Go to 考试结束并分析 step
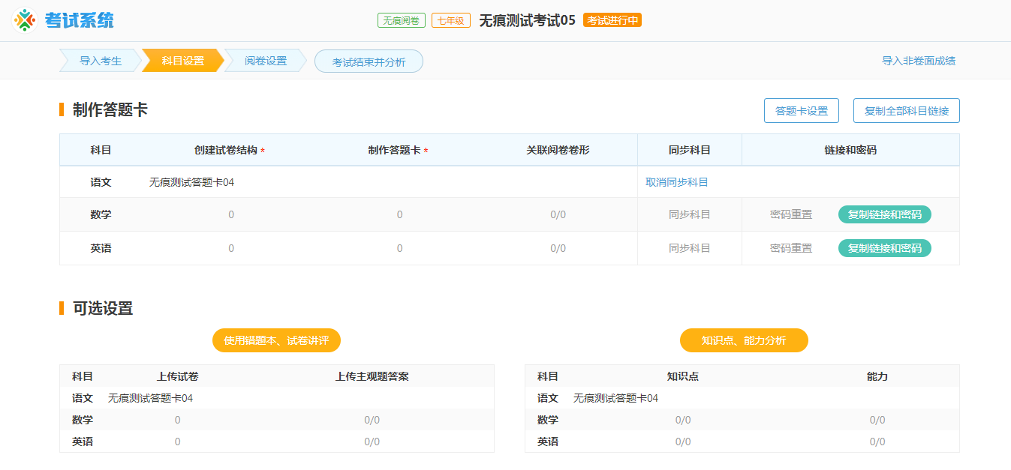 [x=369, y=62]
